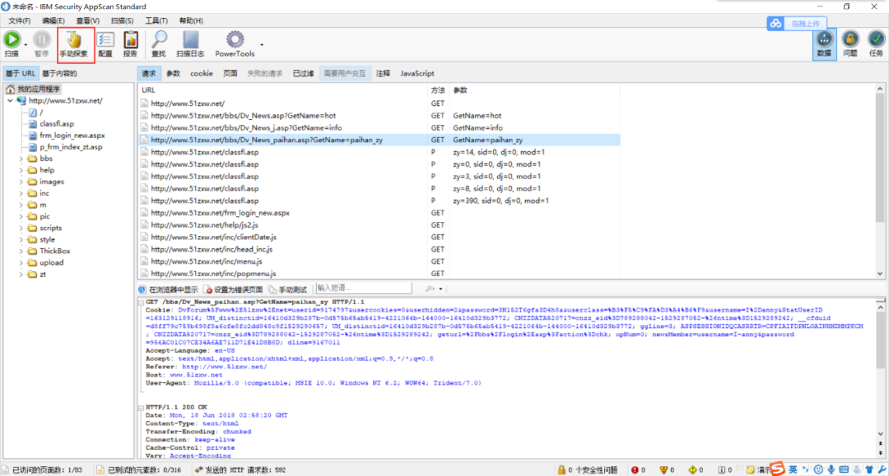
Task: Open the 扫描(S) menu
Action: tap(122, 21)
